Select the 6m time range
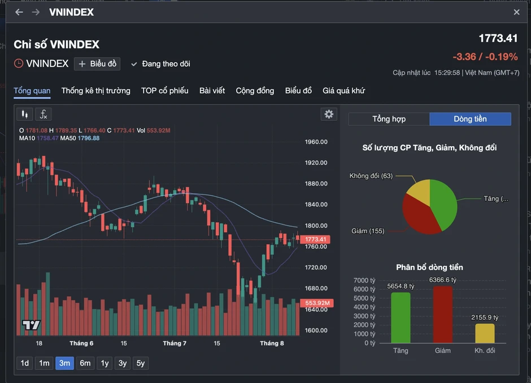This screenshot has width=531, height=383. coord(85,363)
